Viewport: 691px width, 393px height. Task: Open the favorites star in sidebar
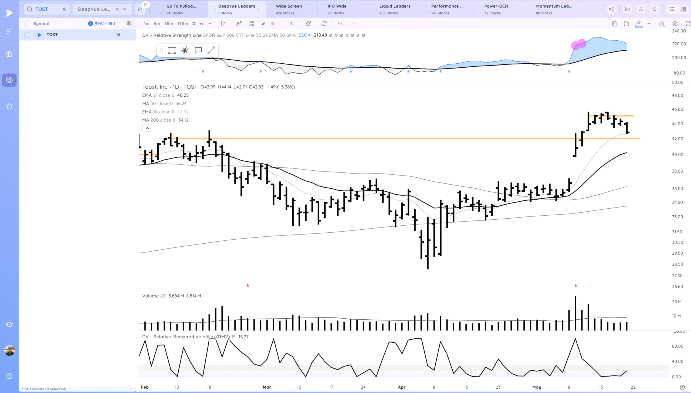click(x=9, y=106)
